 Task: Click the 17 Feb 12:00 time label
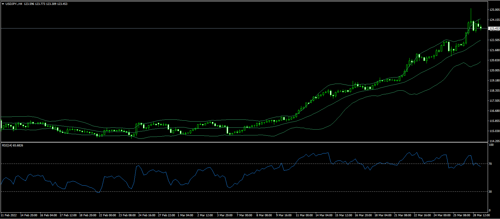pos(68,215)
